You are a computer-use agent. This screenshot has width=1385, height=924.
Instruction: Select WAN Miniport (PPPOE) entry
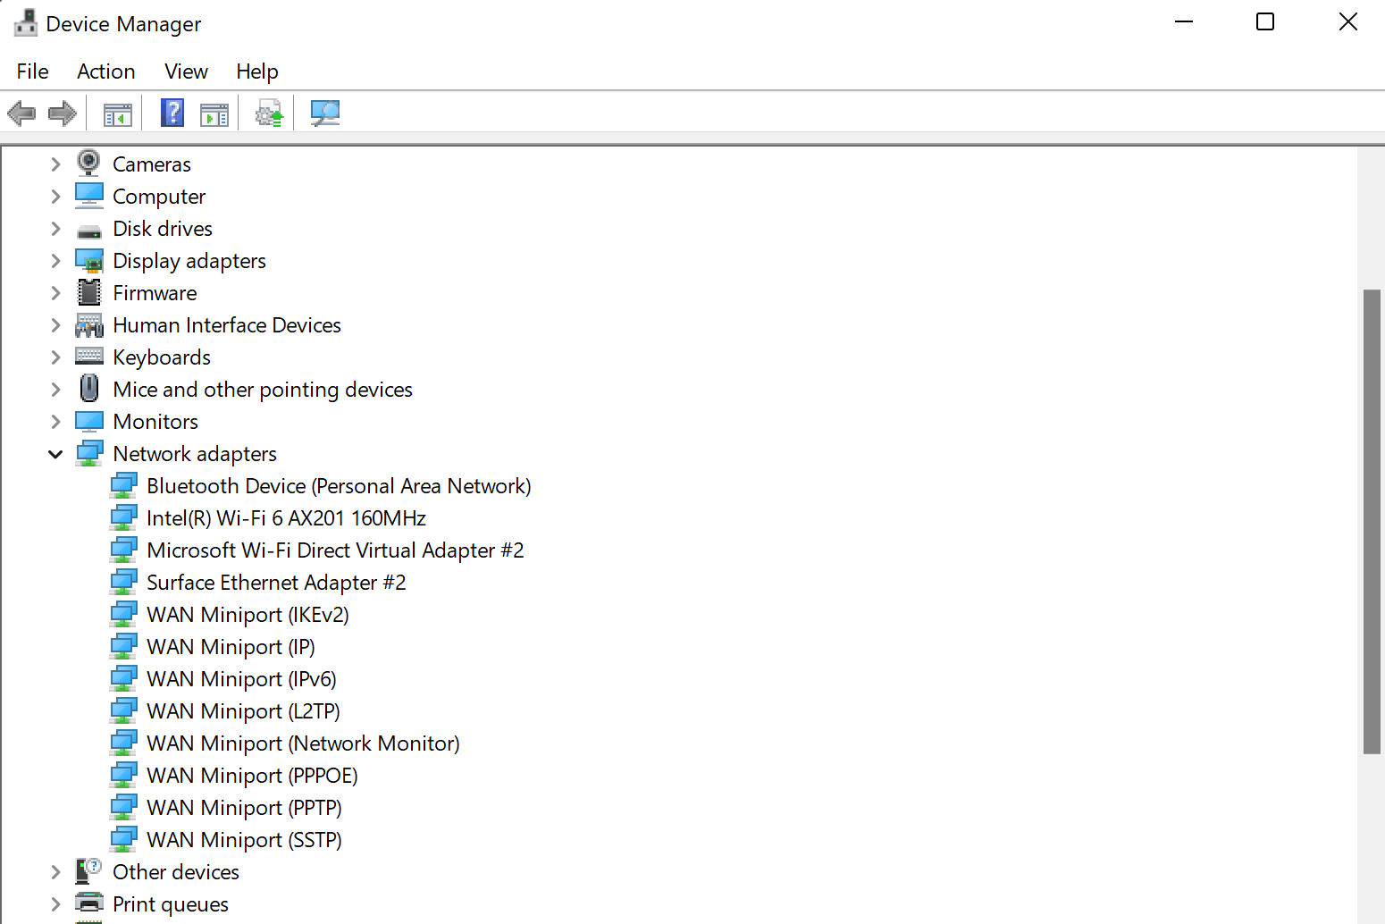252,776
